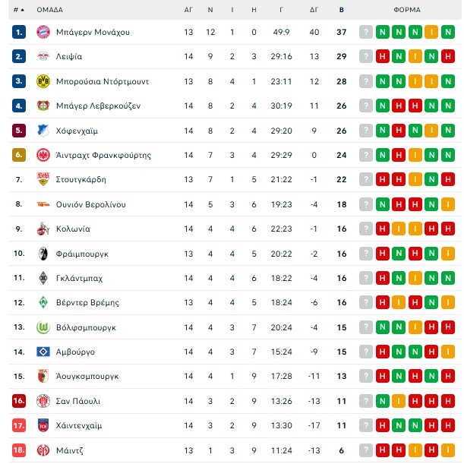Sort standings by ΟΜΑΔΑ column header
This screenshot has height=464, width=464.
tap(50, 10)
